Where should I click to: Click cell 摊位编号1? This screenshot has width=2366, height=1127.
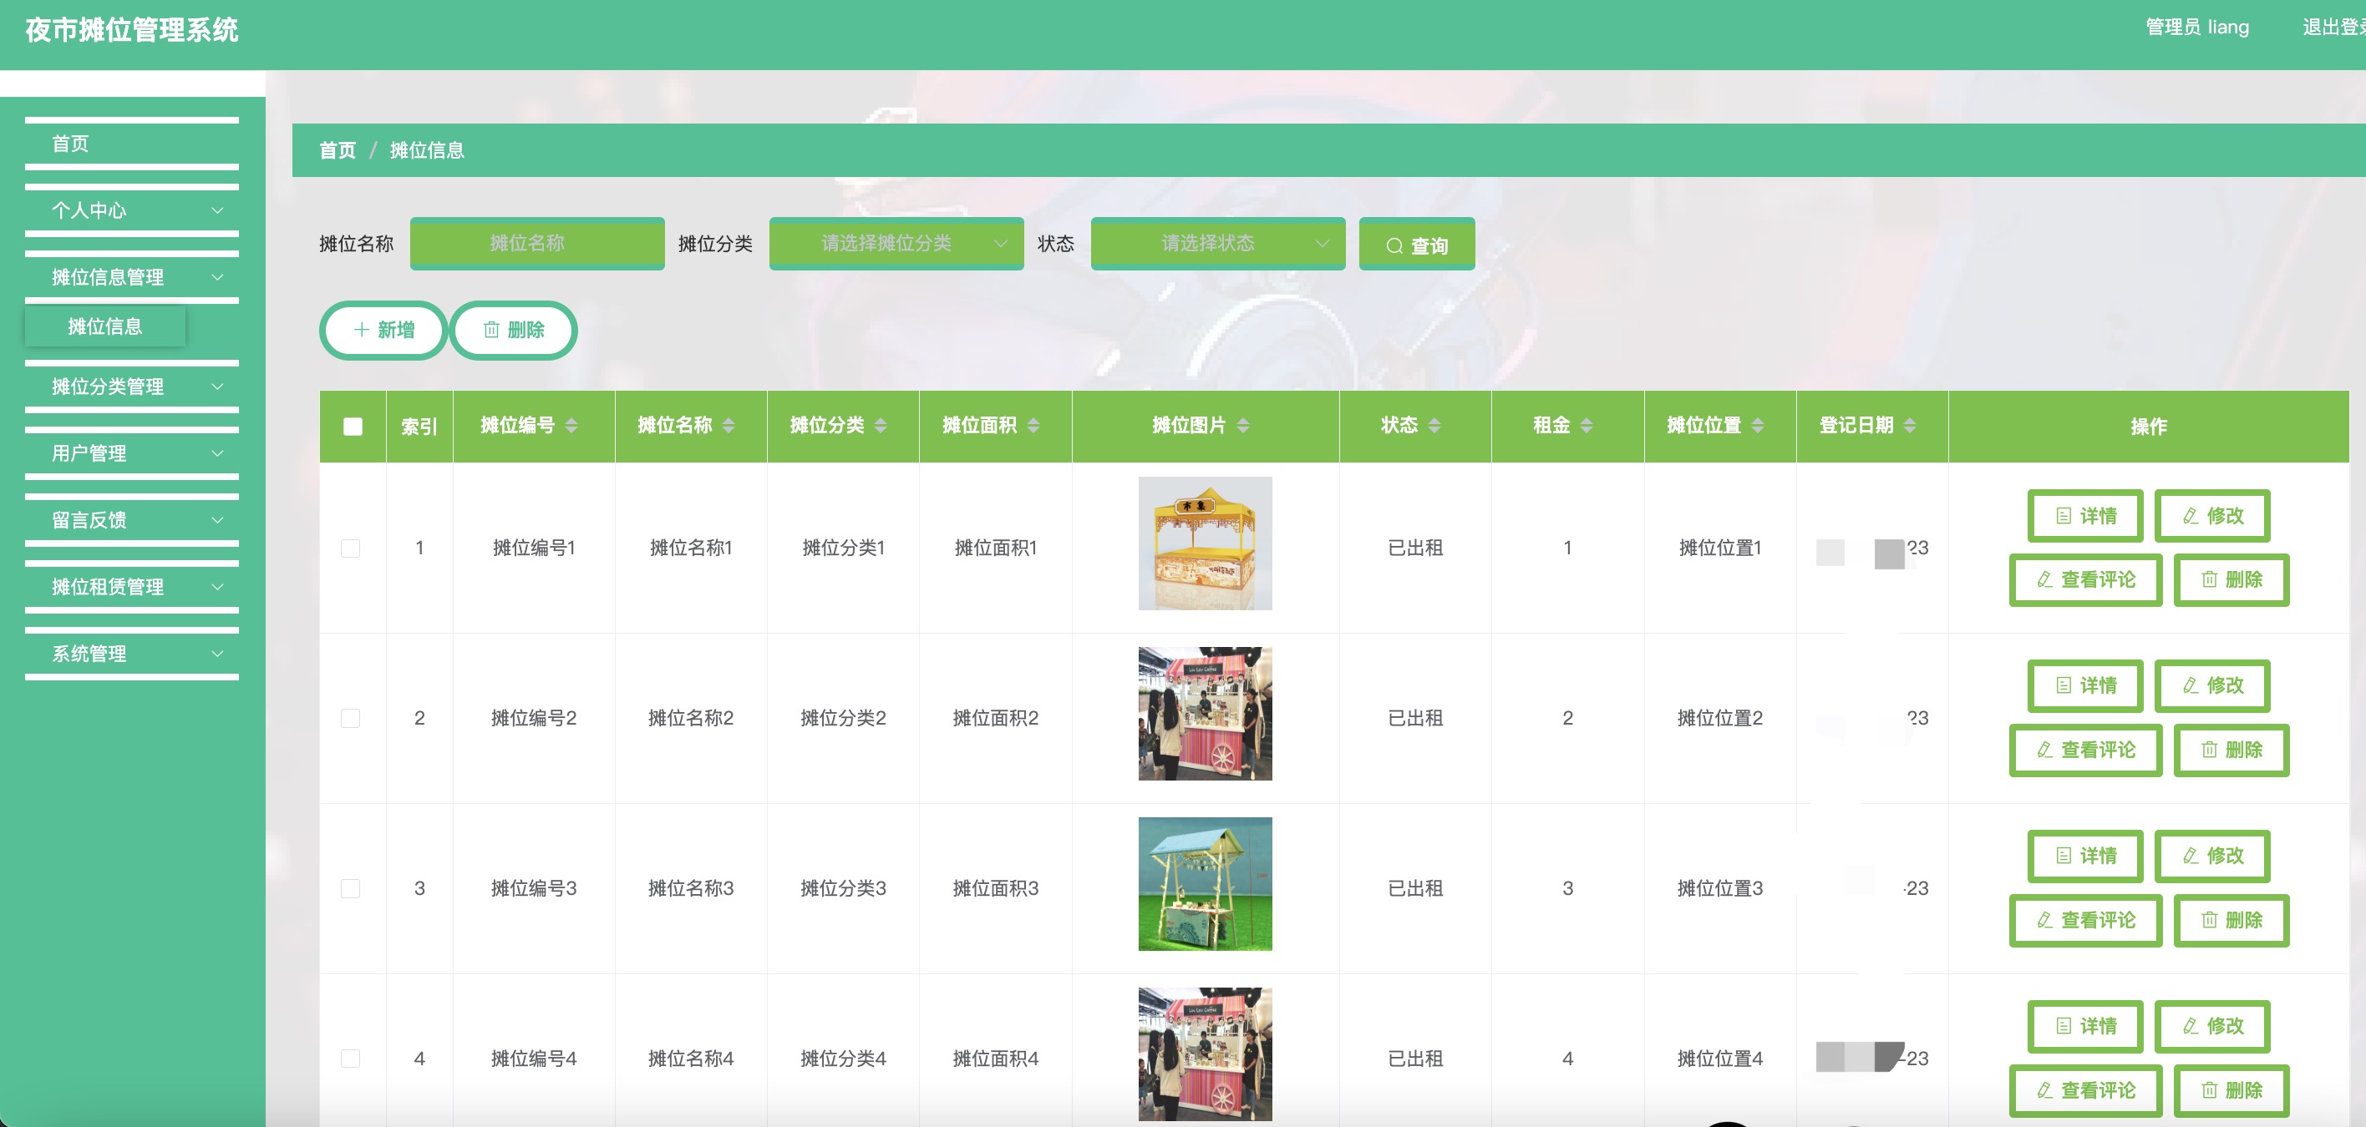tap(534, 548)
